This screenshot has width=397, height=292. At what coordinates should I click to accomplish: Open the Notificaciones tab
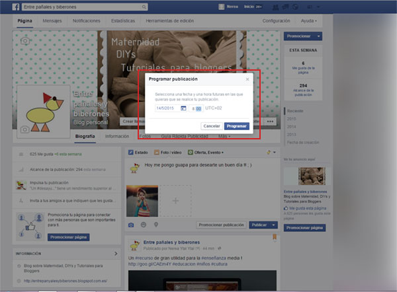point(86,20)
